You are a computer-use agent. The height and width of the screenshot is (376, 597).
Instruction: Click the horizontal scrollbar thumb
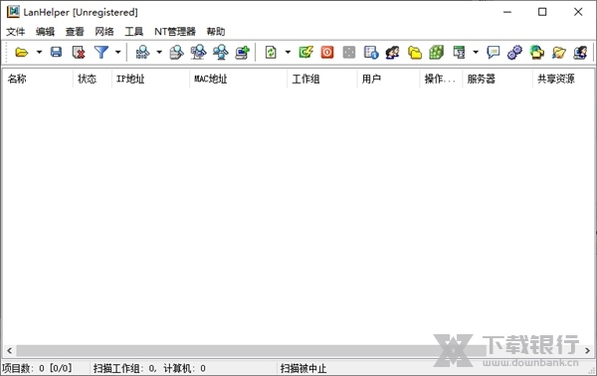point(252,350)
